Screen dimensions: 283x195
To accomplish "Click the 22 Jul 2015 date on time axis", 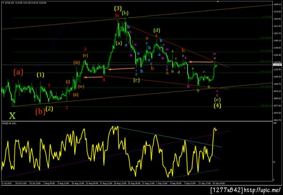I will 6,183.
